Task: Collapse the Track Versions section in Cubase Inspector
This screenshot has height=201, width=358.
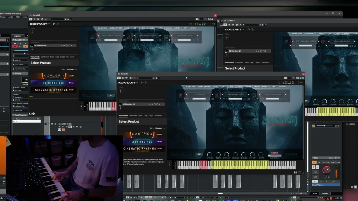Action: 13,115
